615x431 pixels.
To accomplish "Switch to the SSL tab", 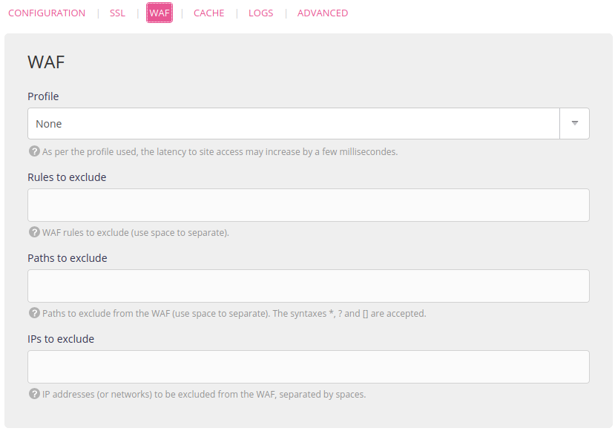I will 117,13.
